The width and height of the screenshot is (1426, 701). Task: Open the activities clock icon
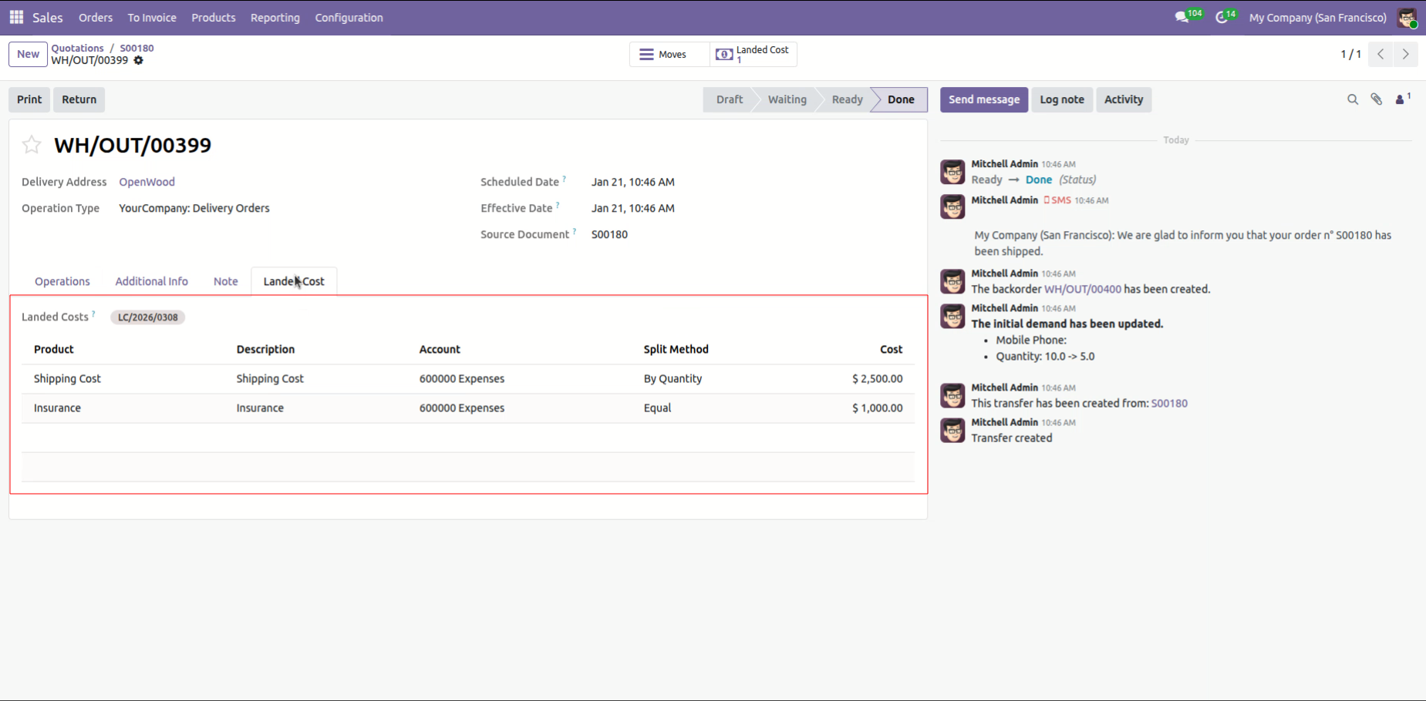tap(1222, 17)
